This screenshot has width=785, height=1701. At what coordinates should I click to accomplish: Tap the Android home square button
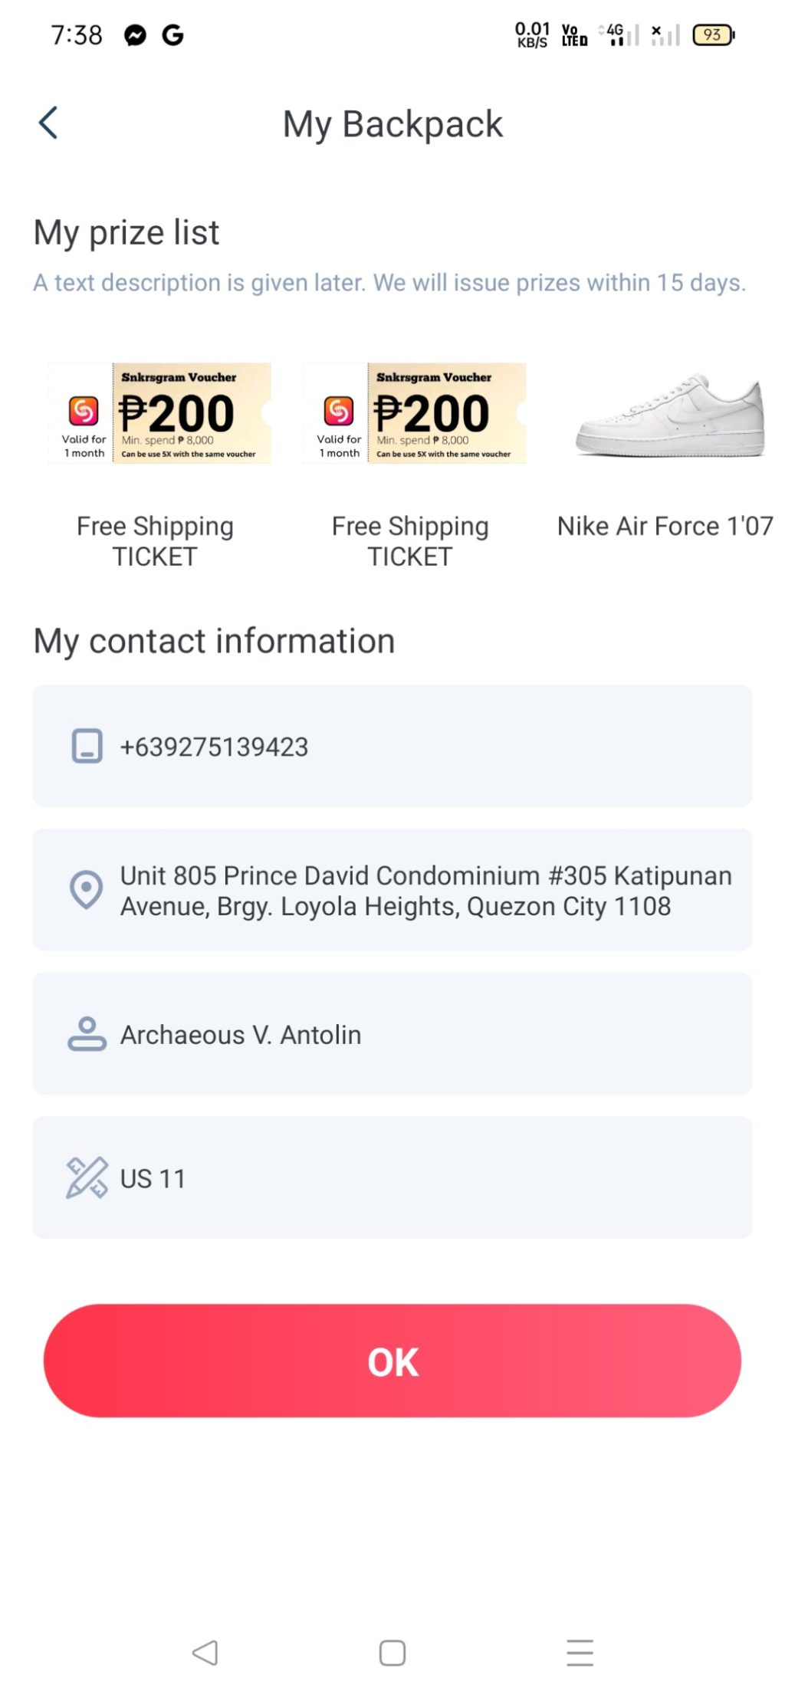[x=392, y=1652]
